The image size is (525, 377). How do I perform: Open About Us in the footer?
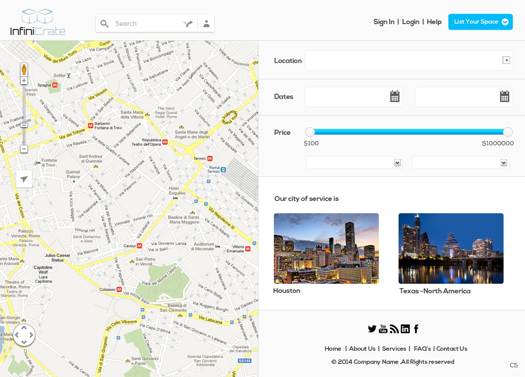(362, 349)
